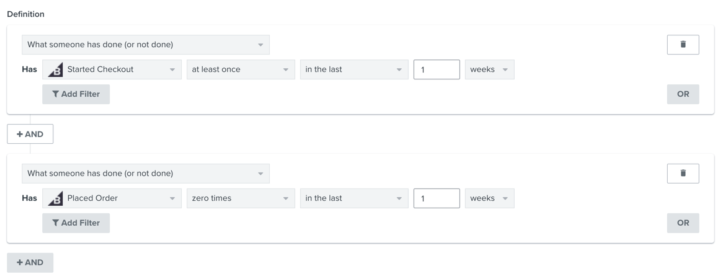Expand the 'zero times' frequency dropdown
This screenshot has height=279, width=723.
click(x=240, y=198)
